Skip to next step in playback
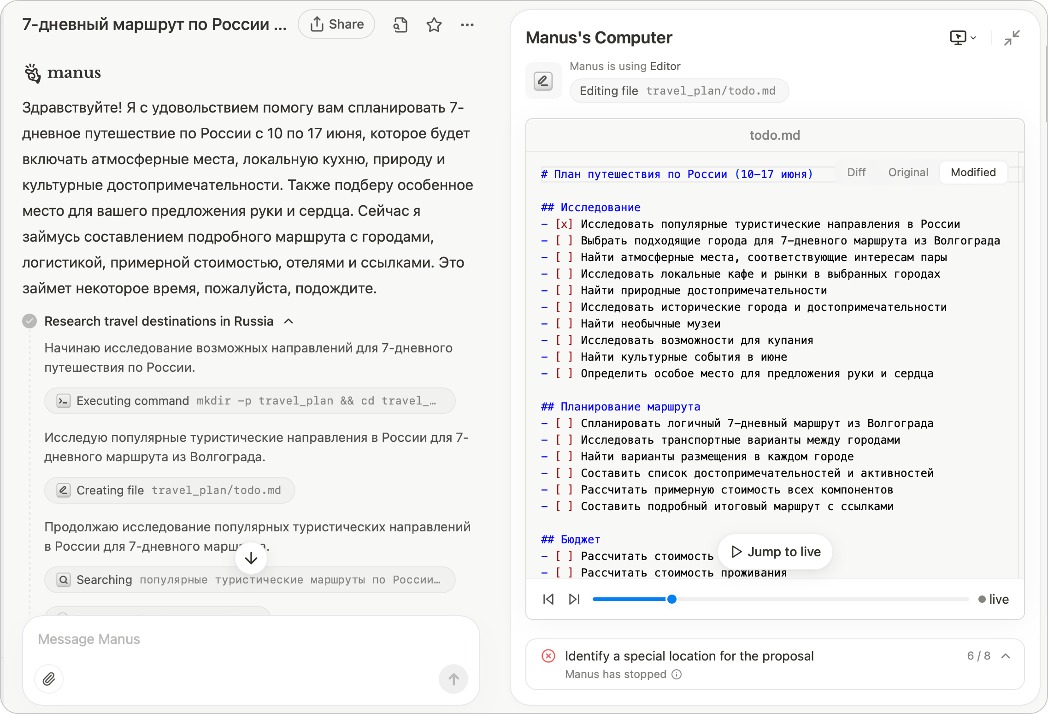Image resolution: width=1048 pixels, height=714 pixels. 574,599
